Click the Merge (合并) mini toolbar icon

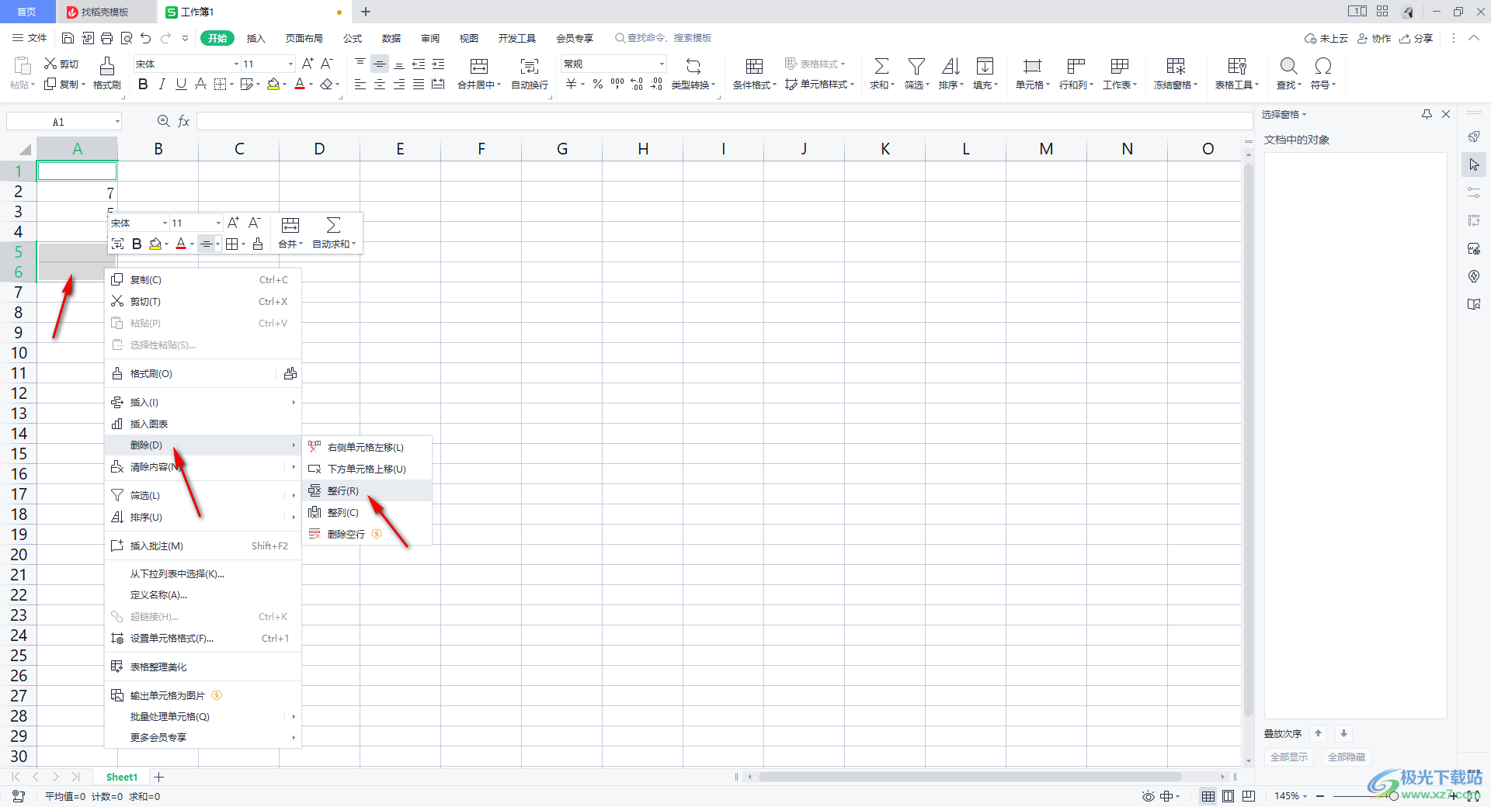pos(290,225)
